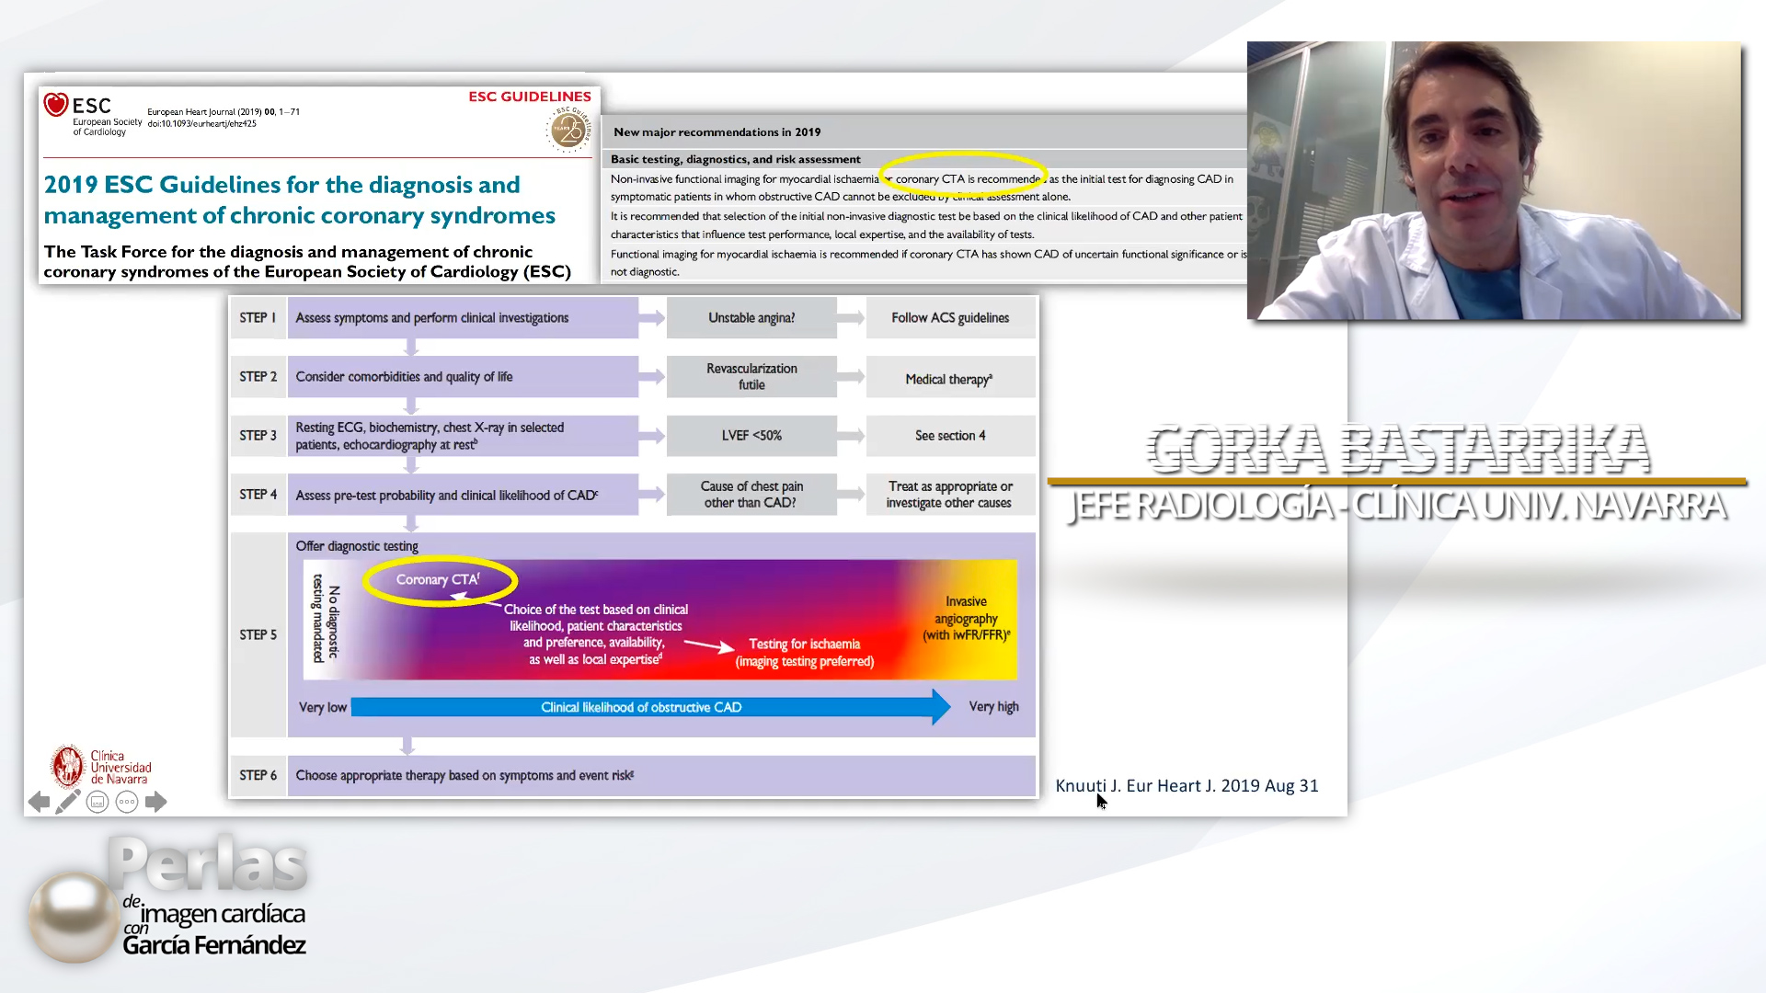
Task: Click 'Resting ECG, biochemistry' step 3 row
Action: [463, 436]
